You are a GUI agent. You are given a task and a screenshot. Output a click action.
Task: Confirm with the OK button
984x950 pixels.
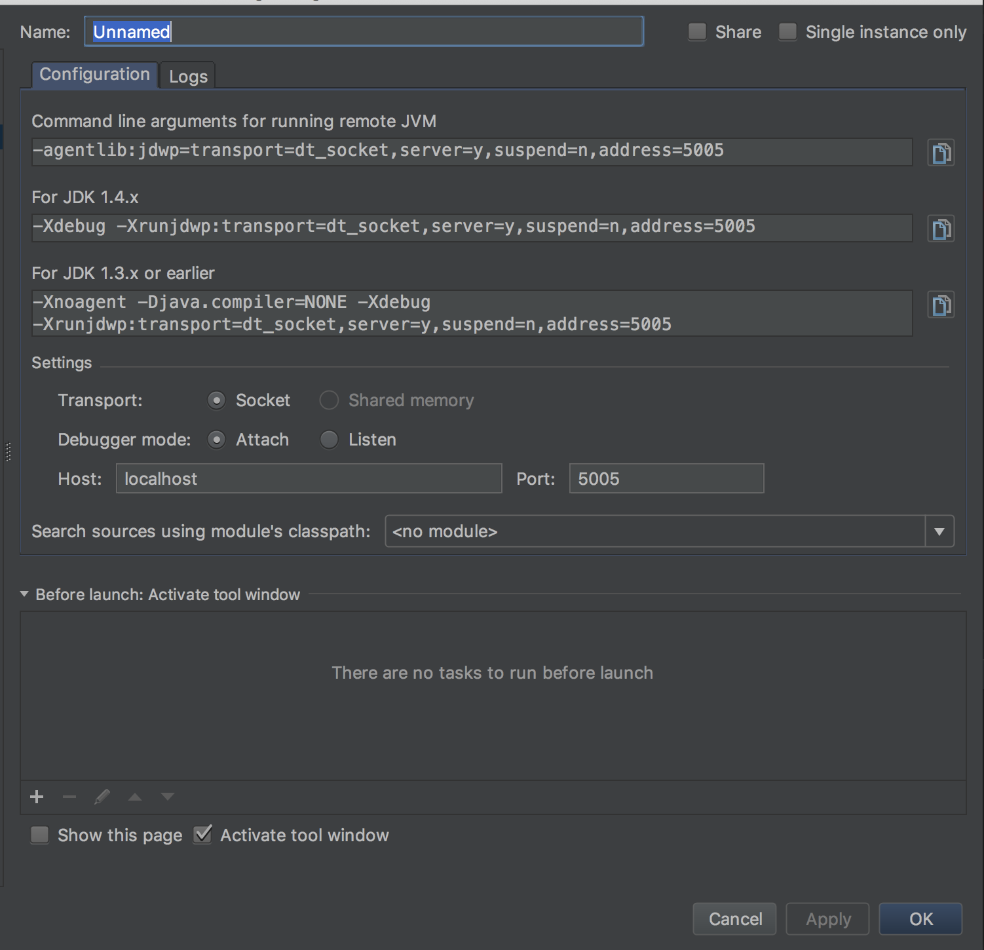(920, 919)
